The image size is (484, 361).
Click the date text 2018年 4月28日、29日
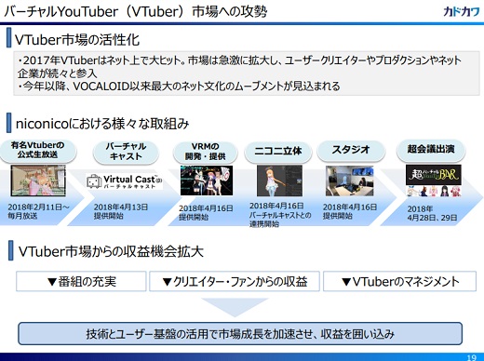(x=432, y=213)
